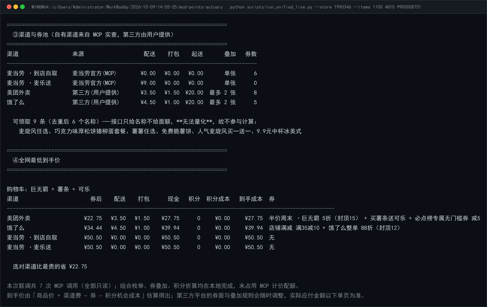Click the line 可领取 9 条

[135, 122]
